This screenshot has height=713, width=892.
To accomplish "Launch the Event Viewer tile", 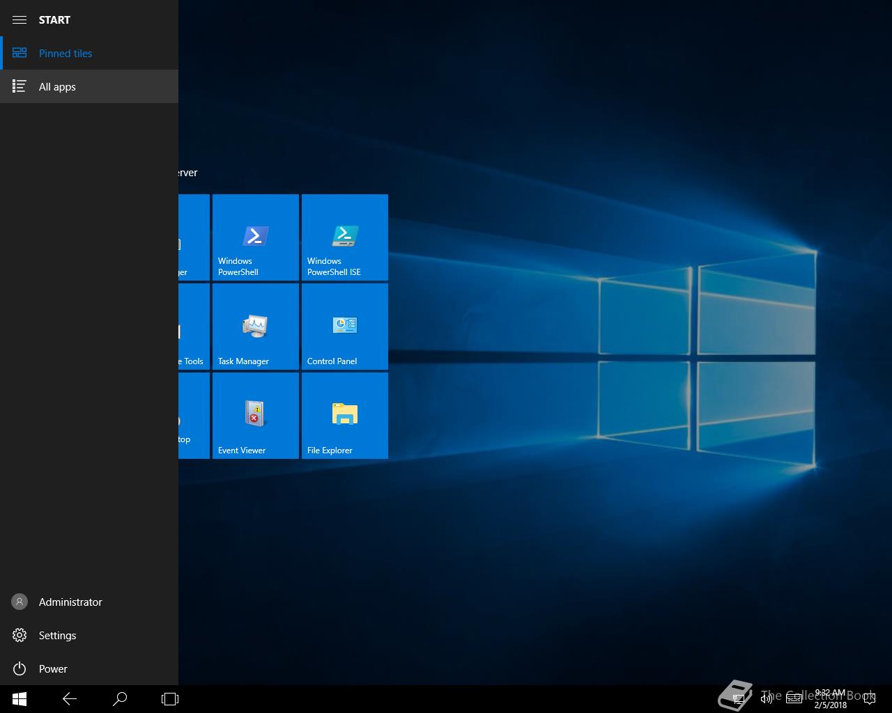I will click(x=256, y=416).
